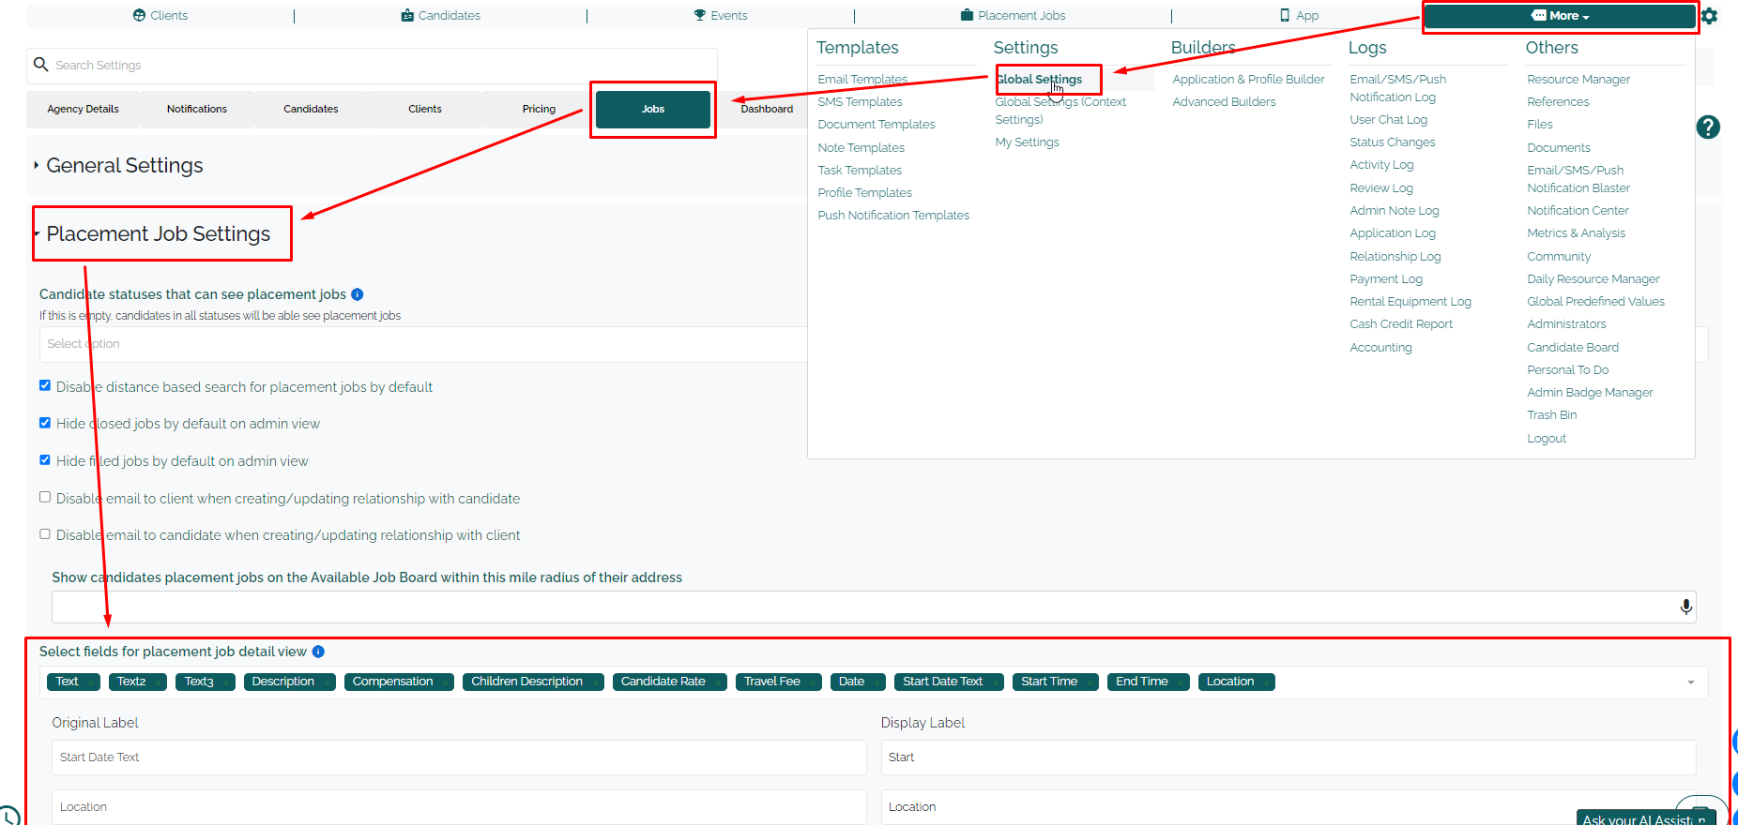Screen dimensions: 1738x825
Task: Click Logout in Others menu
Action: (x=1547, y=439)
